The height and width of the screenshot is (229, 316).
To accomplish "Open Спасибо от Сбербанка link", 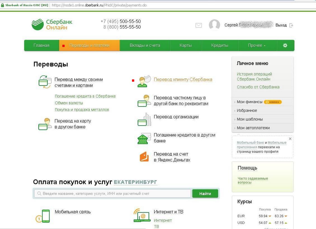I will [x=258, y=87].
